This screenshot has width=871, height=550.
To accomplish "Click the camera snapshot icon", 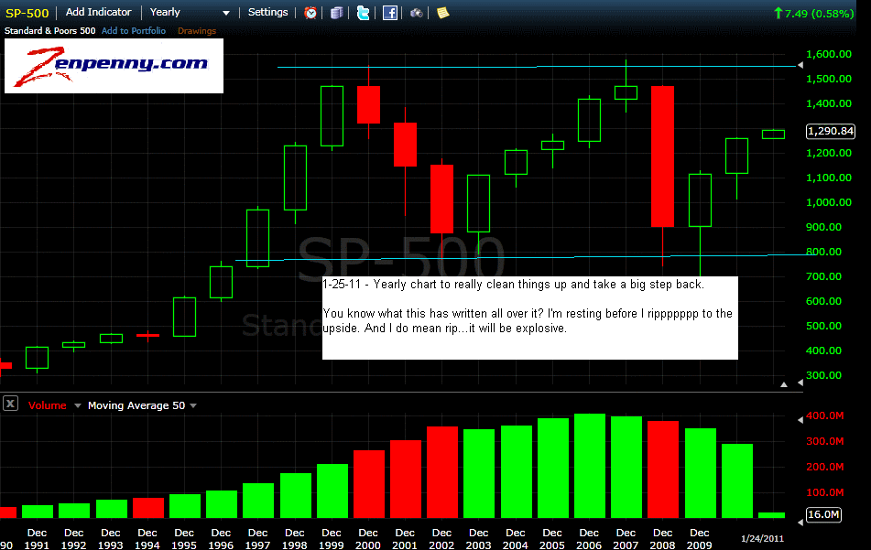I will [x=417, y=13].
